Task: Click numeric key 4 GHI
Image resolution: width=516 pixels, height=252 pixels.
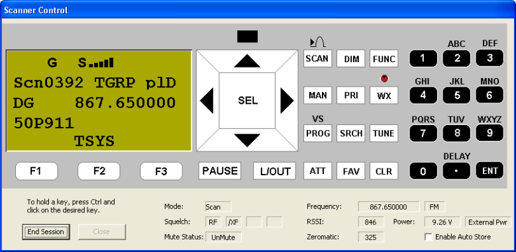Action: pos(423,95)
